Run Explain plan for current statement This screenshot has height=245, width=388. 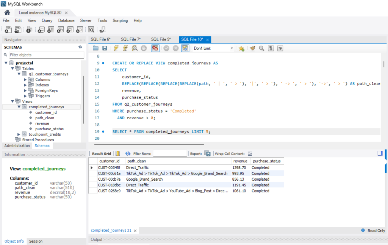[x=135, y=48]
